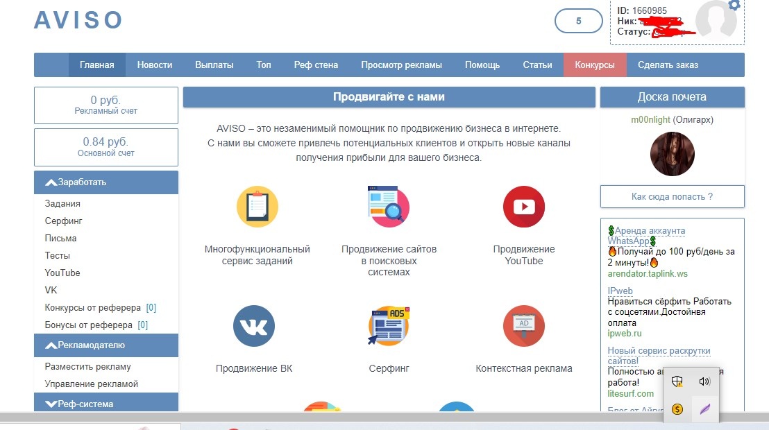Click the rounded counter button showing 5
Viewport: 769px width, 430px height.
click(578, 21)
